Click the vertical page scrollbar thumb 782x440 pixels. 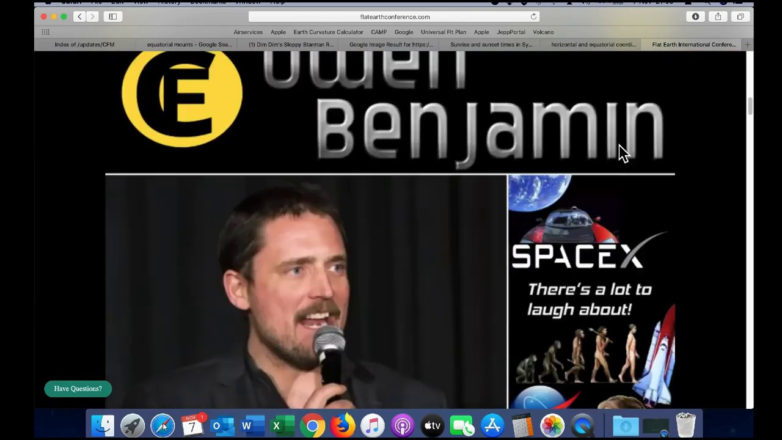(x=750, y=105)
